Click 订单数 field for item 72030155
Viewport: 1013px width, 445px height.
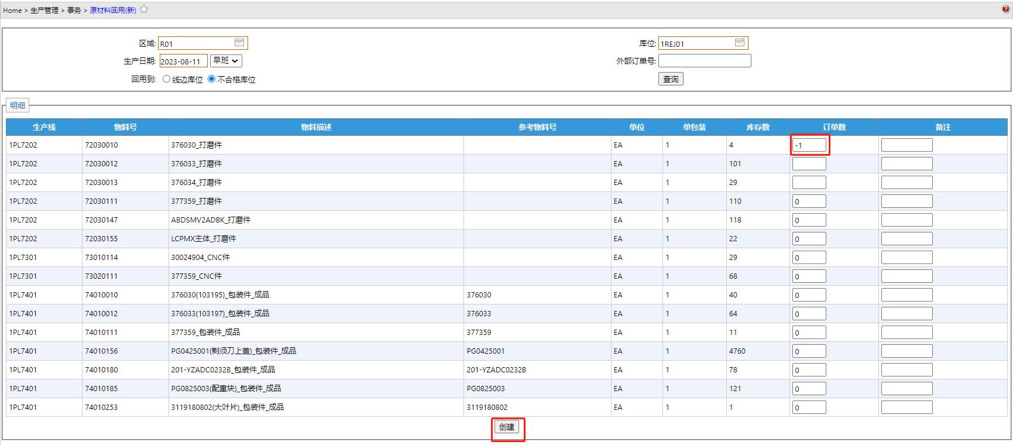(809, 239)
